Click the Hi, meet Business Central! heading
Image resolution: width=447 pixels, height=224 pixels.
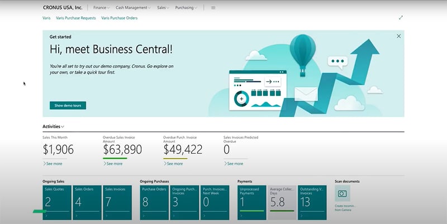pyautogui.click(x=111, y=50)
